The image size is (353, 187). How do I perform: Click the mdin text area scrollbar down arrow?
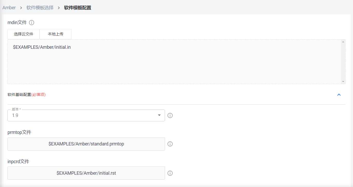(343, 82)
